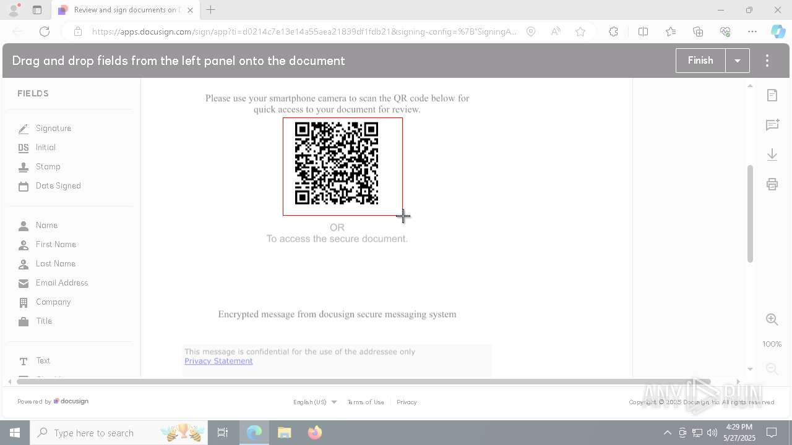The image size is (792, 445).
Task: Zoom out of the document
Action: (x=772, y=369)
